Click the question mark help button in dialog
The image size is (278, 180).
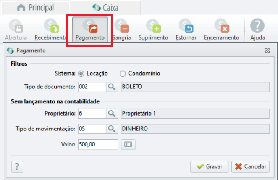pos(17,167)
